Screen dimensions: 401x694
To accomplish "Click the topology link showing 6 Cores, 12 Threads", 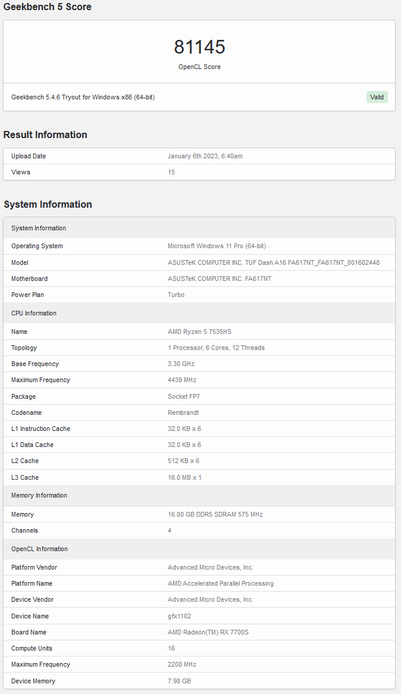I will click(216, 348).
